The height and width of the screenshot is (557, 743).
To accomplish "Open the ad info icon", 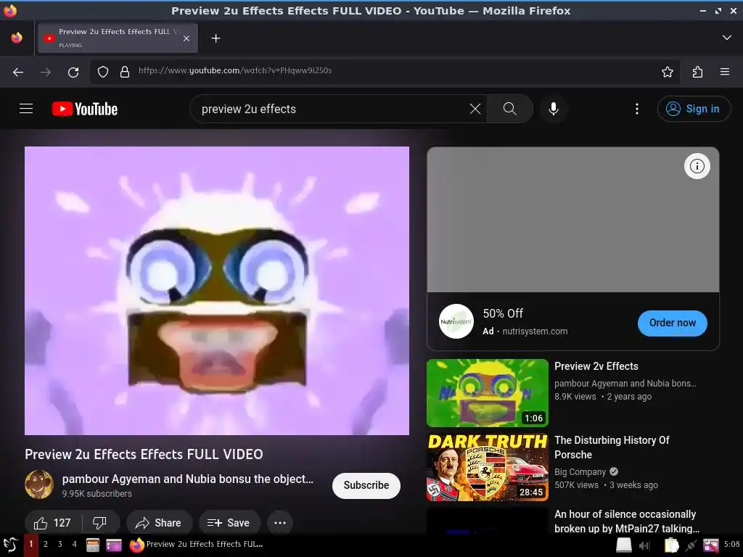I will pyautogui.click(x=697, y=166).
